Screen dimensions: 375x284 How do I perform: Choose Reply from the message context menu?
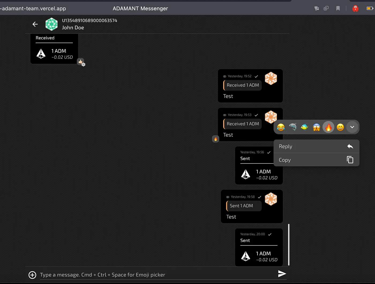click(316, 146)
